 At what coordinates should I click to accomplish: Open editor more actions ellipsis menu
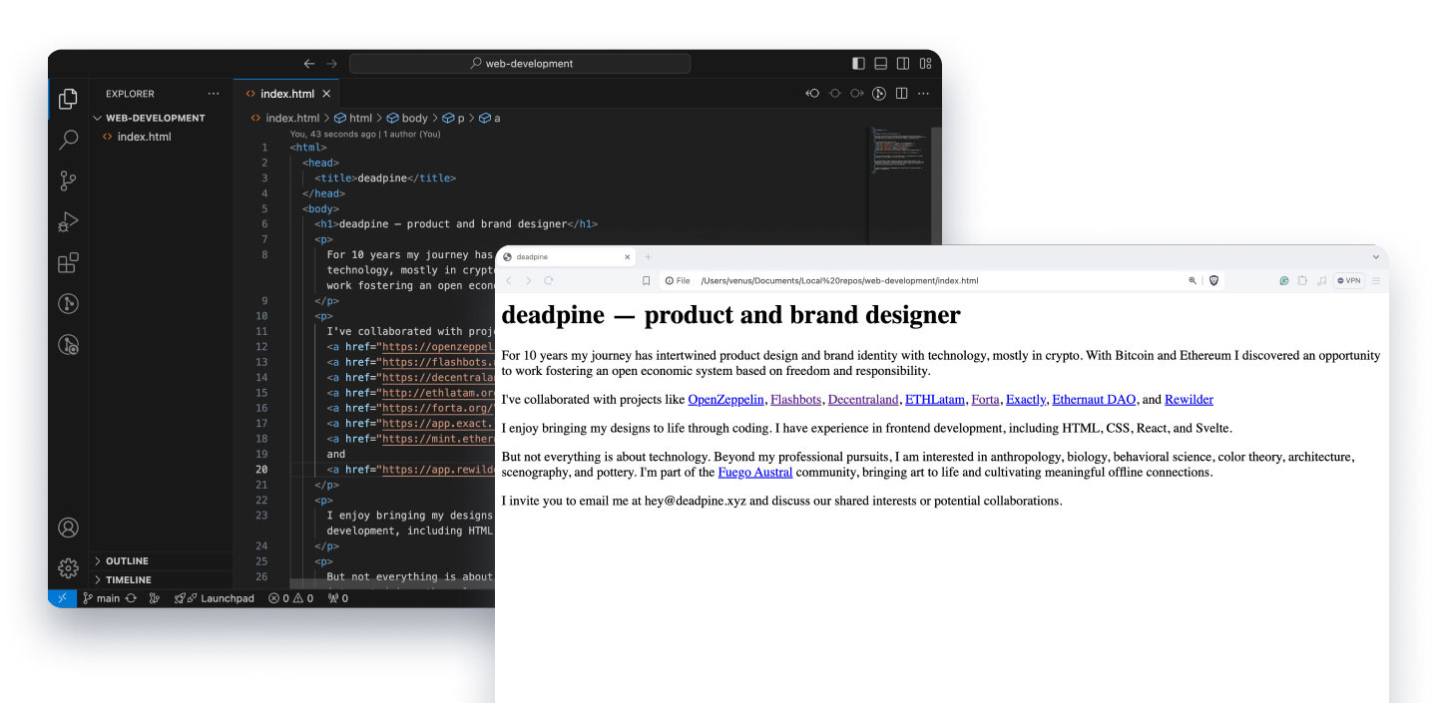[923, 94]
